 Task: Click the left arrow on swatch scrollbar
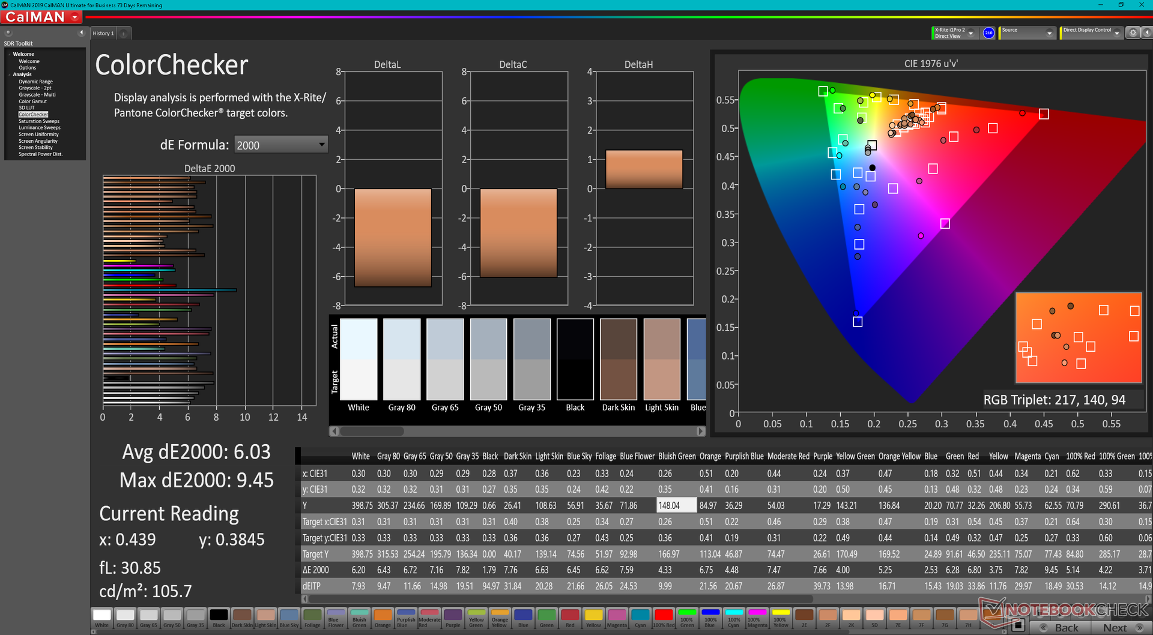tap(334, 431)
